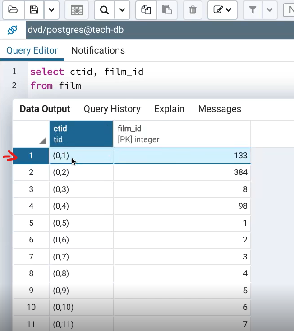Select the Data Output tab

pos(45,109)
